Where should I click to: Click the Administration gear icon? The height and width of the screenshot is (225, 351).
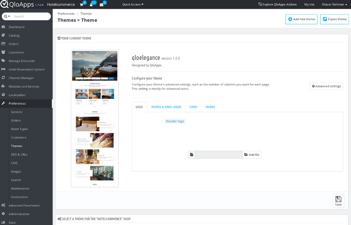click(3, 214)
